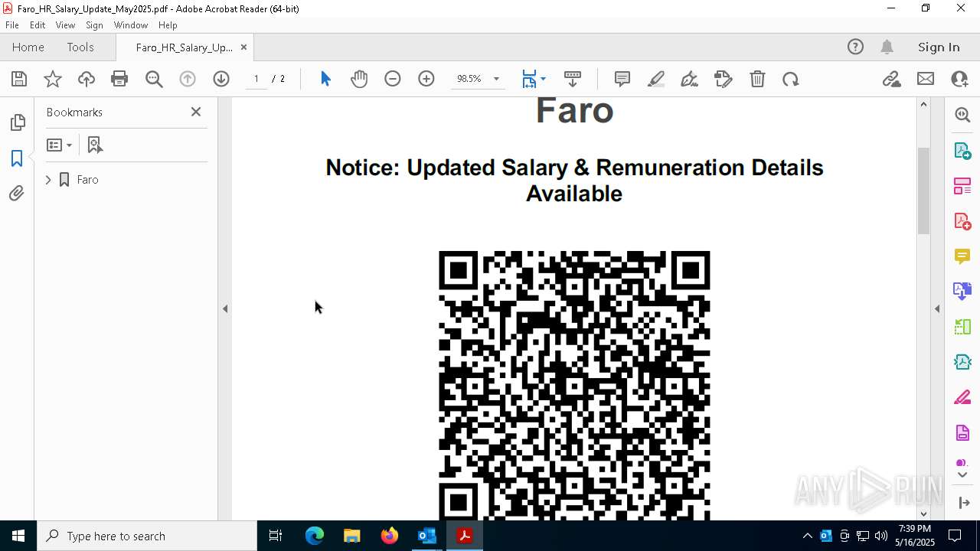Share a link to the file
The height and width of the screenshot is (551, 980).
(x=891, y=79)
